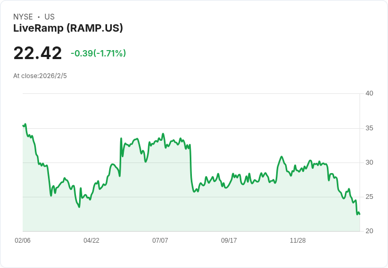Click the 11/28 date label on x-axis
The width and height of the screenshot is (388, 268).
coord(298,241)
